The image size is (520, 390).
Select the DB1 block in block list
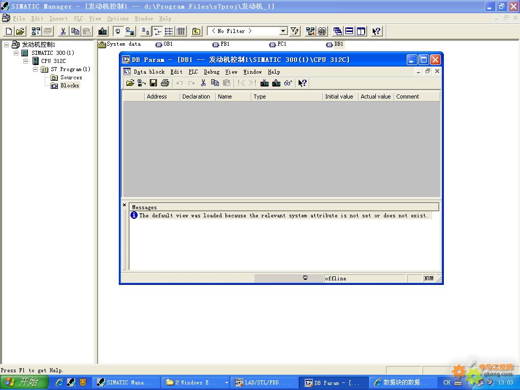335,44
